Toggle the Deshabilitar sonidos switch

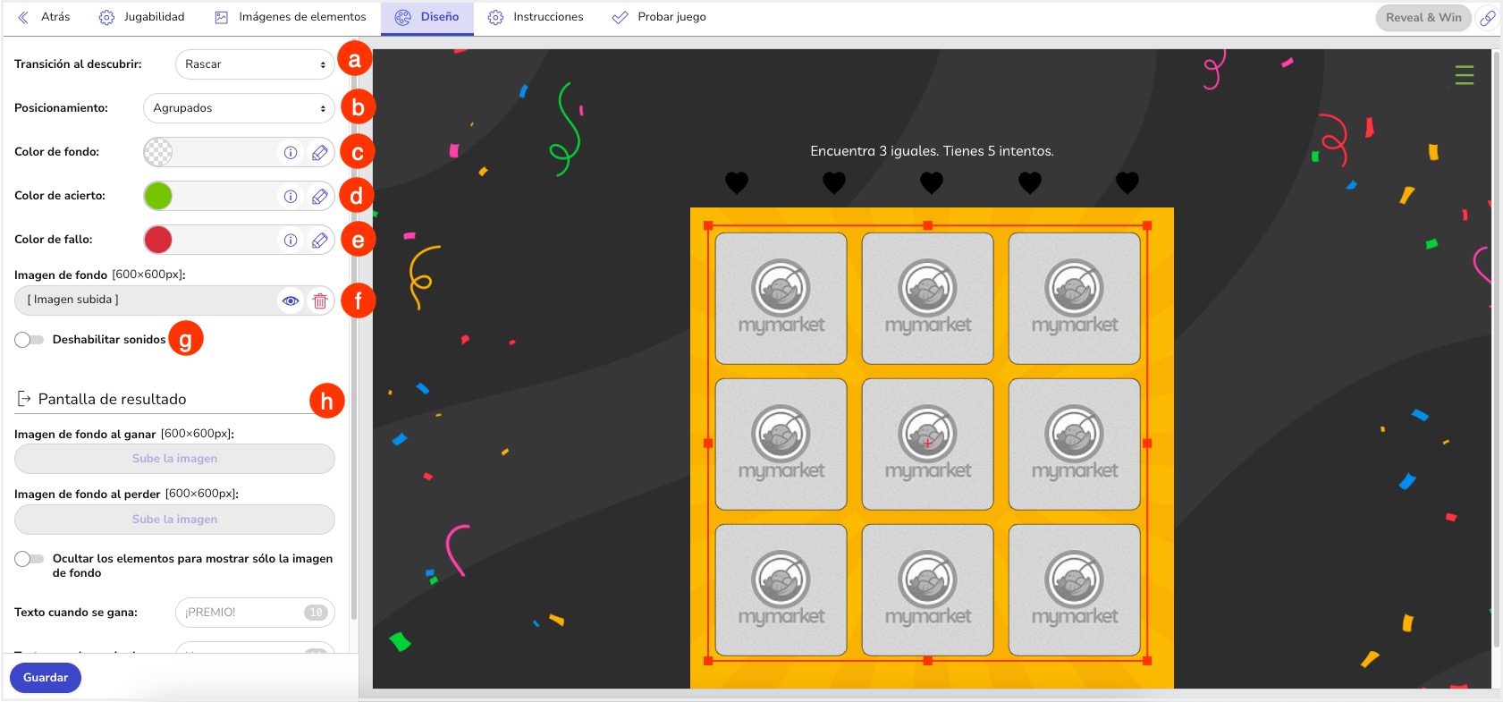pyautogui.click(x=30, y=340)
